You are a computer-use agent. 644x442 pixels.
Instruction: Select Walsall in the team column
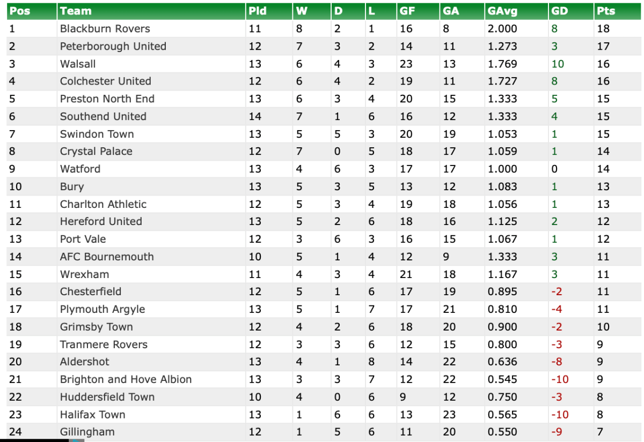coord(78,64)
